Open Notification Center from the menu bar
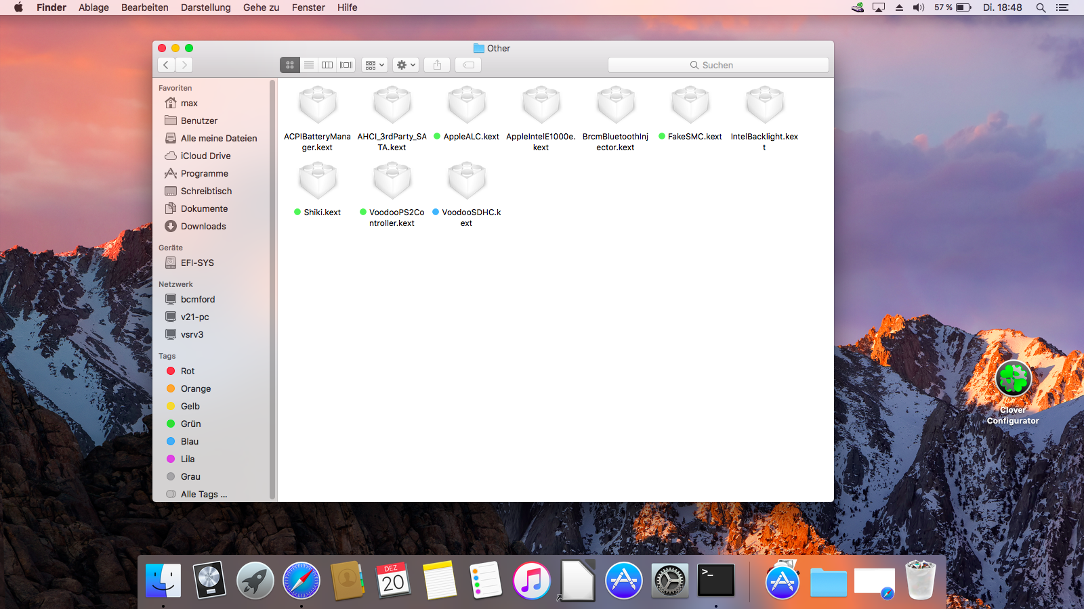This screenshot has width=1084, height=609. pos(1062,7)
